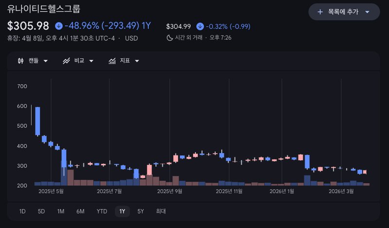Choose the 5Y time range
Viewport: 389px width, 228px height.
pyautogui.click(x=141, y=211)
